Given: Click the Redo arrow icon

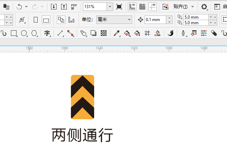Looking at the screenshot, I should click(35, 7).
